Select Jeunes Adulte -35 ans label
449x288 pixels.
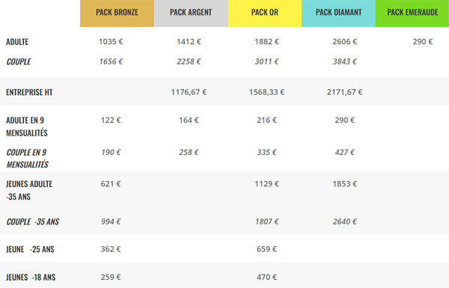pyautogui.click(x=29, y=190)
